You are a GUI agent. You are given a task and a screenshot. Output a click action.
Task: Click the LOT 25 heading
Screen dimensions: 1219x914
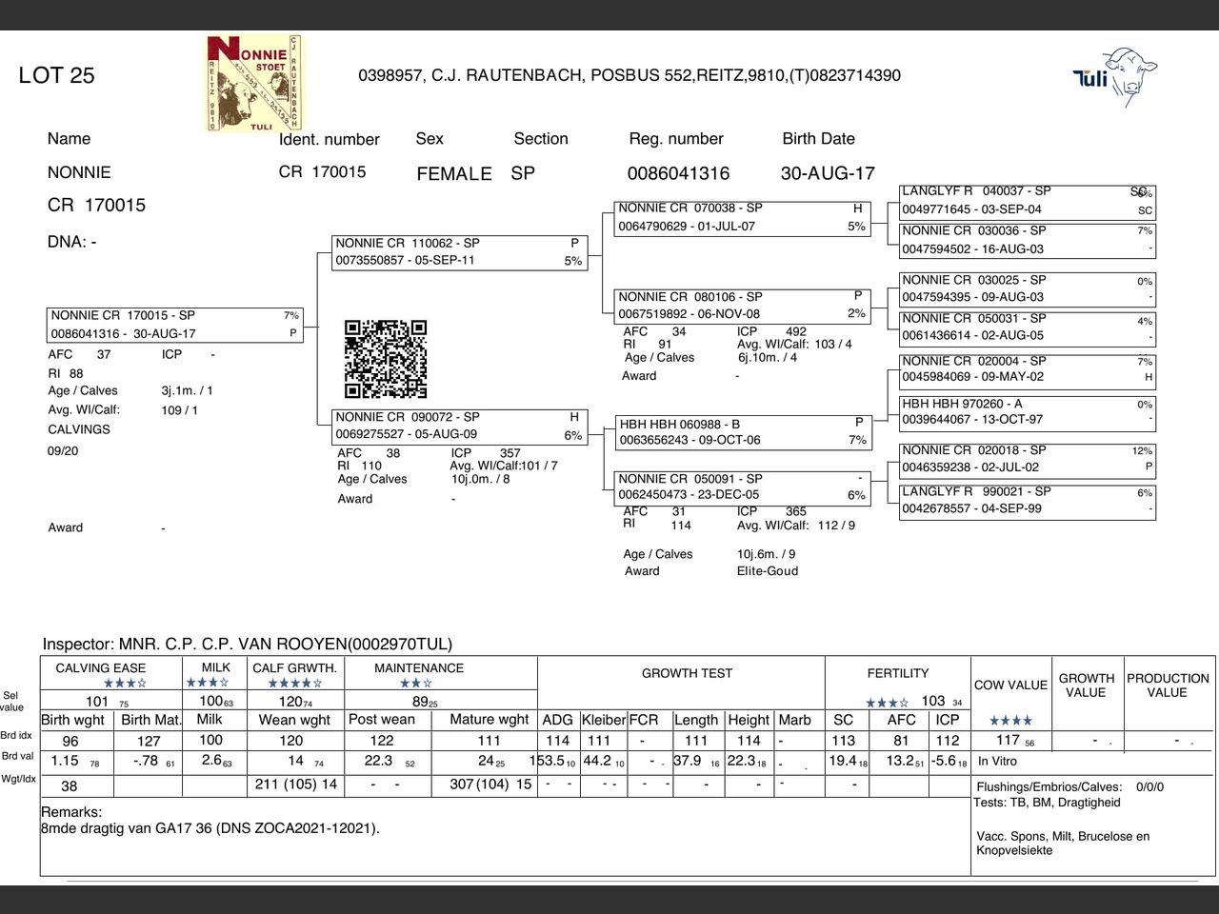pyautogui.click(x=56, y=75)
